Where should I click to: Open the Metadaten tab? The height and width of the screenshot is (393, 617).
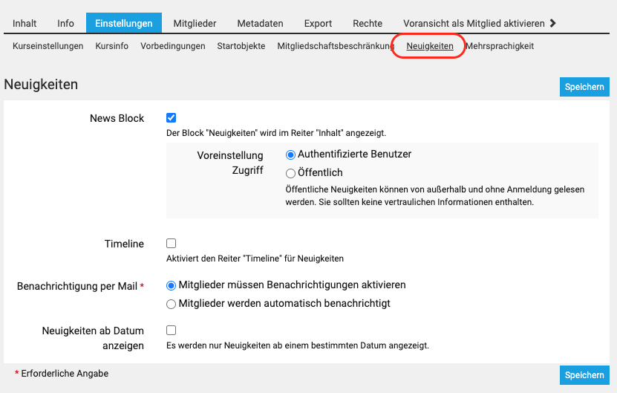pos(260,24)
